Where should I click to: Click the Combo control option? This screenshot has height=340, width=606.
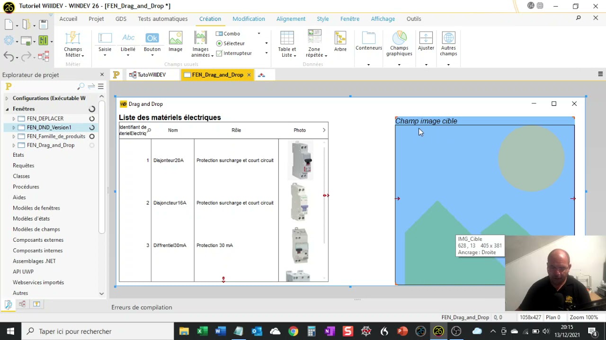[x=228, y=34]
